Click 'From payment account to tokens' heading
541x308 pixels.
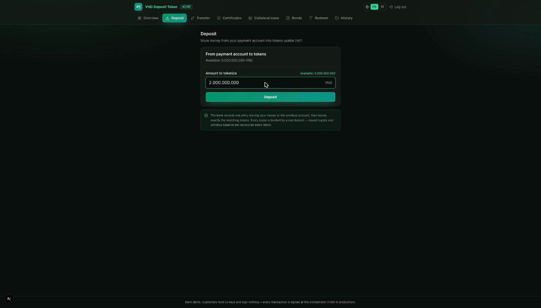pos(236,54)
